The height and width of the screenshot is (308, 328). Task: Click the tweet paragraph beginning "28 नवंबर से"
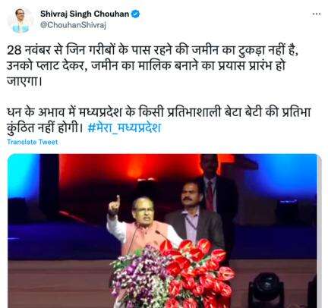[x=153, y=66]
